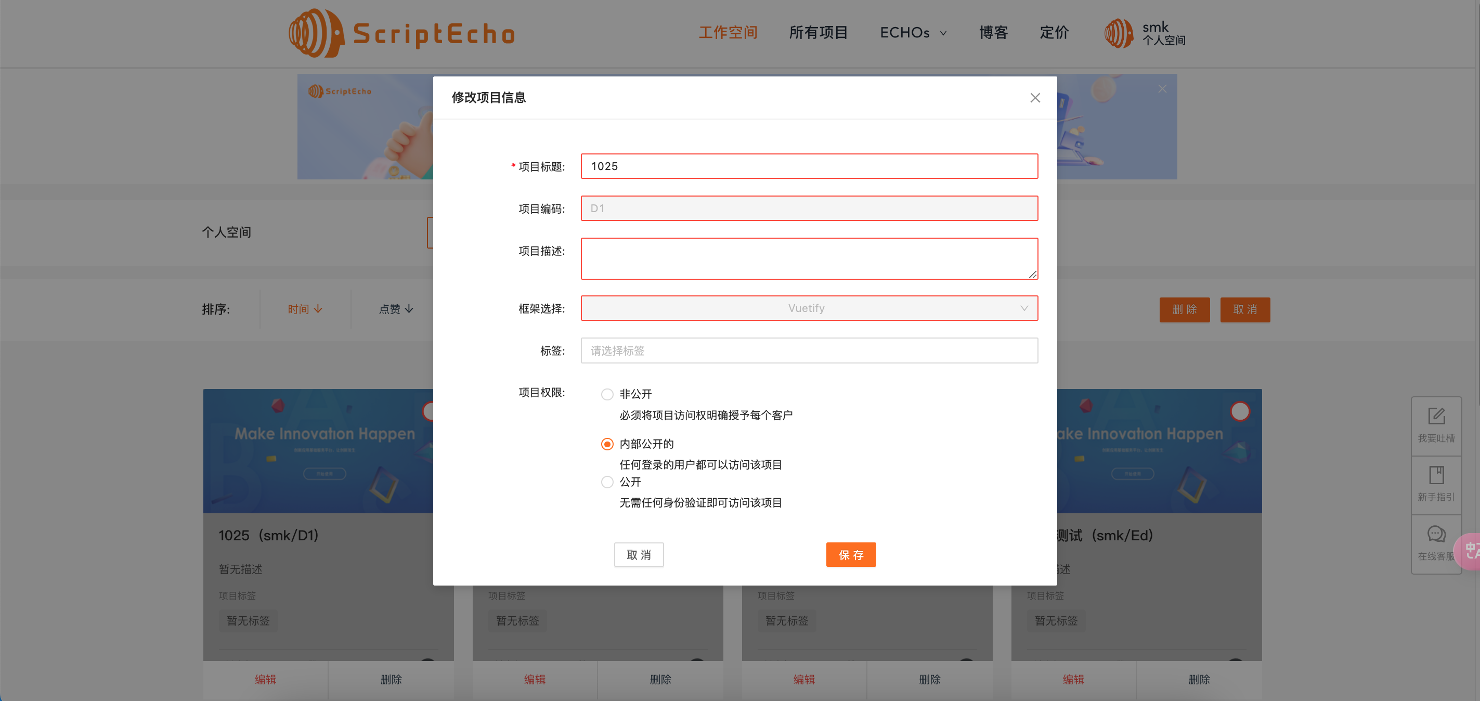The image size is (1480, 701).
Task: Open the smk user avatar icon
Action: 1118,33
